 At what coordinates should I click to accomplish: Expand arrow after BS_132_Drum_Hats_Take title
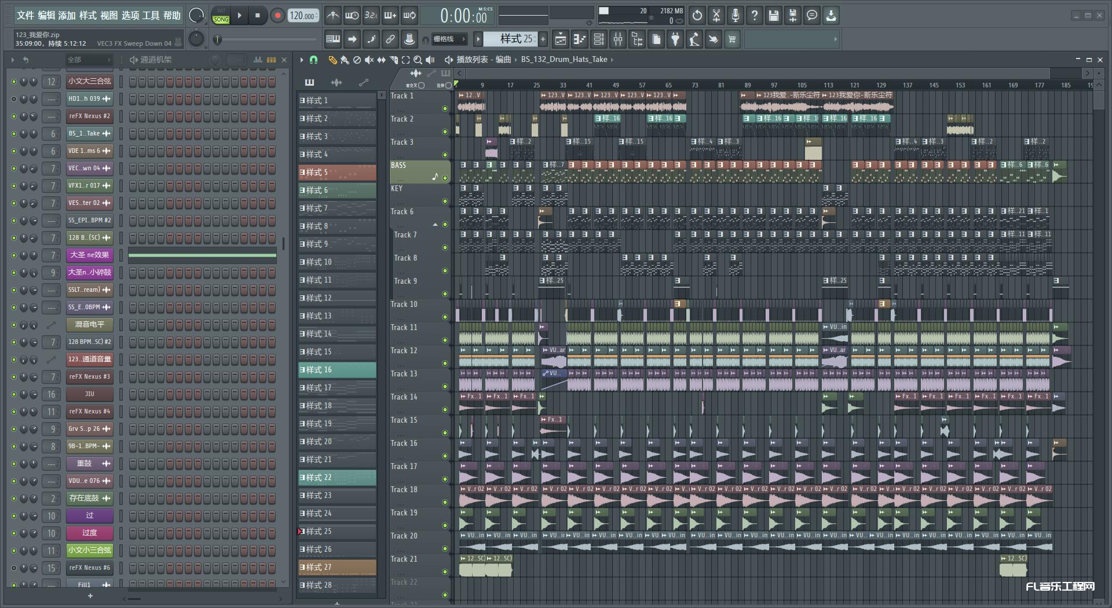click(x=612, y=60)
